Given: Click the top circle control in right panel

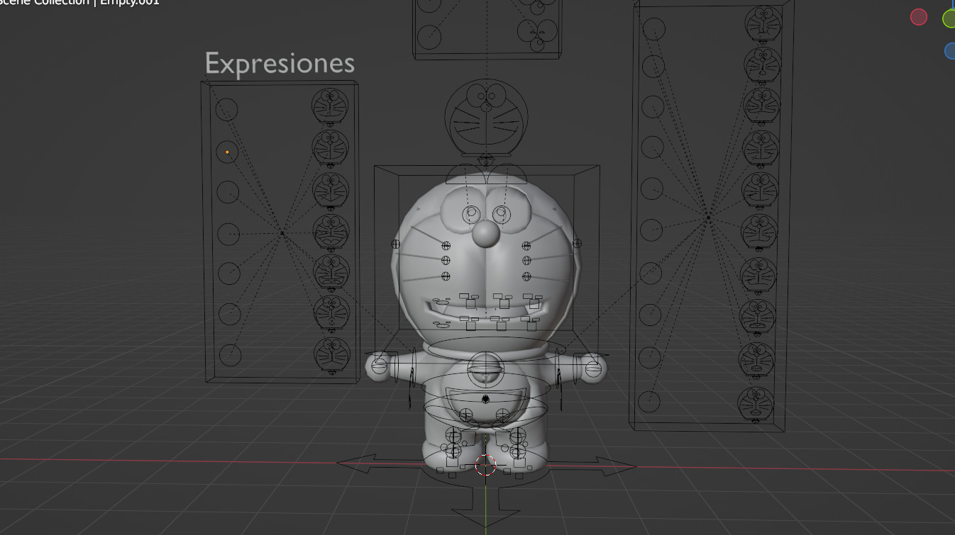Looking at the screenshot, I should [653, 29].
